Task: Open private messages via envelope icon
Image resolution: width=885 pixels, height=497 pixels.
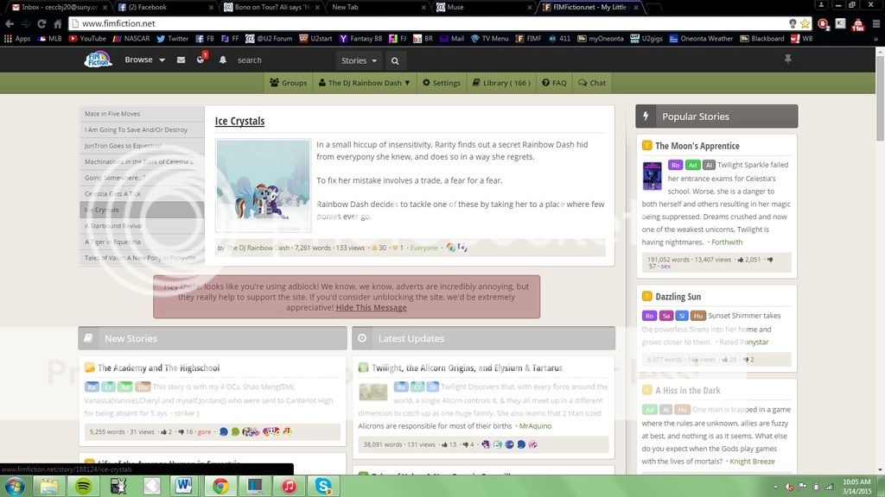Action: tap(180, 60)
